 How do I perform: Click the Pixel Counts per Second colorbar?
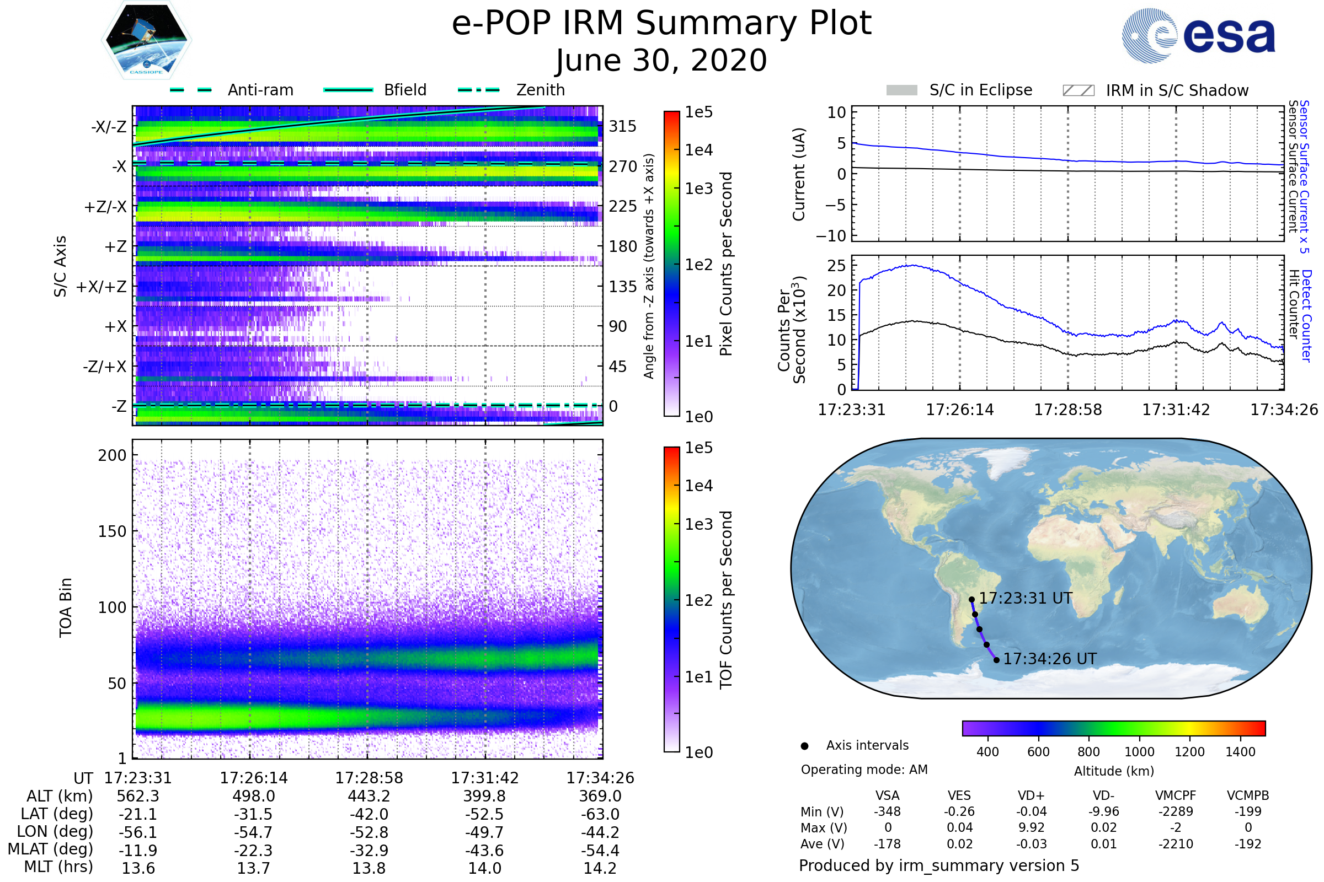coord(671,263)
